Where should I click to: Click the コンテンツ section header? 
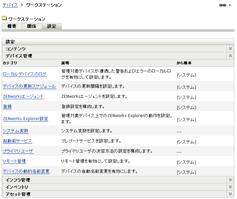(114, 49)
